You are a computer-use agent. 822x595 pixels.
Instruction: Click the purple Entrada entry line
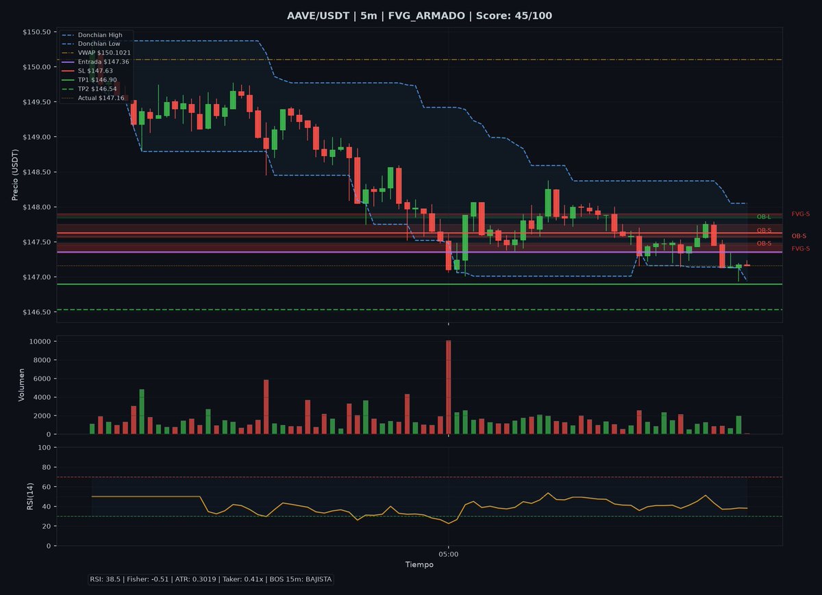click(419, 252)
